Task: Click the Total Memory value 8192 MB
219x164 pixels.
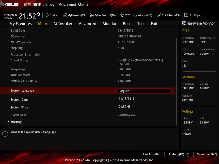Action: click(123, 75)
